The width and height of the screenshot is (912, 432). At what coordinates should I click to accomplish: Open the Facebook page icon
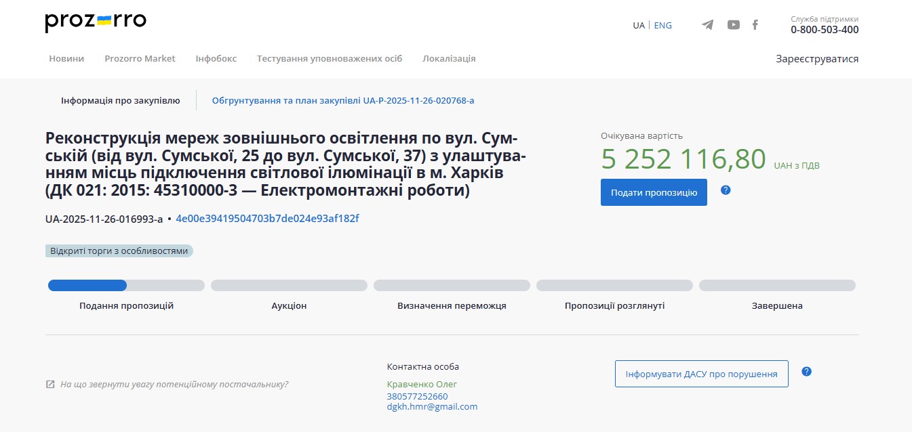(x=755, y=24)
